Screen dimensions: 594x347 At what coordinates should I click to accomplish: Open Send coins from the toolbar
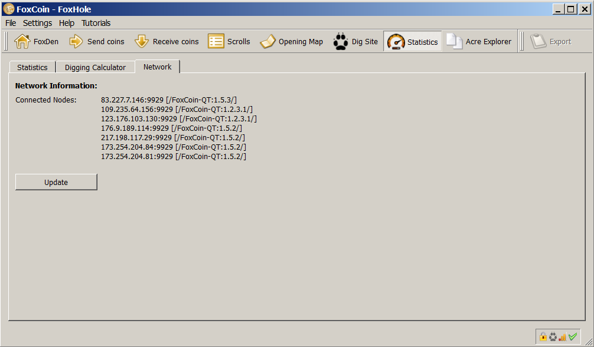click(x=97, y=42)
